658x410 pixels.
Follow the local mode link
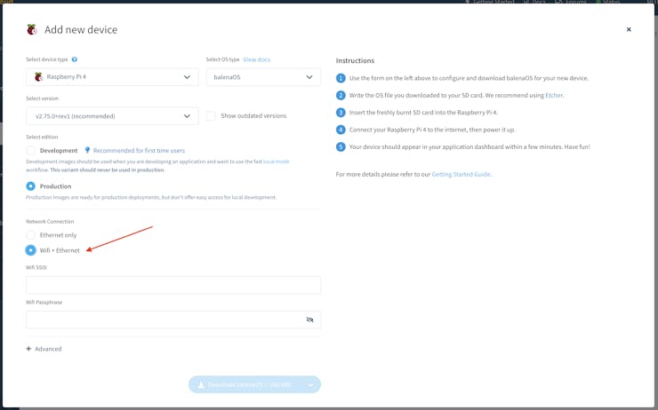277,162
